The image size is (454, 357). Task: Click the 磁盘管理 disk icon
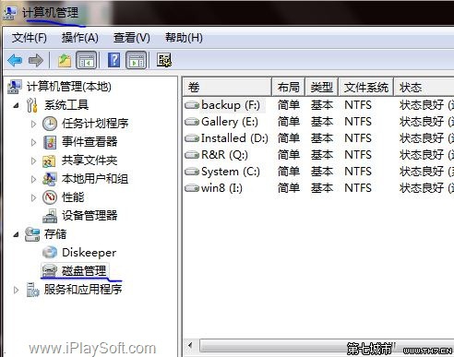(x=50, y=271)
